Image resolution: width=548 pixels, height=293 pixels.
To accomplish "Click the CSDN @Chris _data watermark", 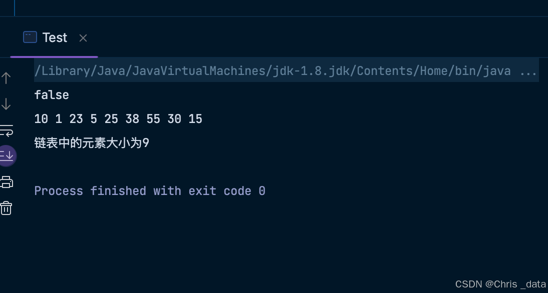I will [x=500, y=284].
